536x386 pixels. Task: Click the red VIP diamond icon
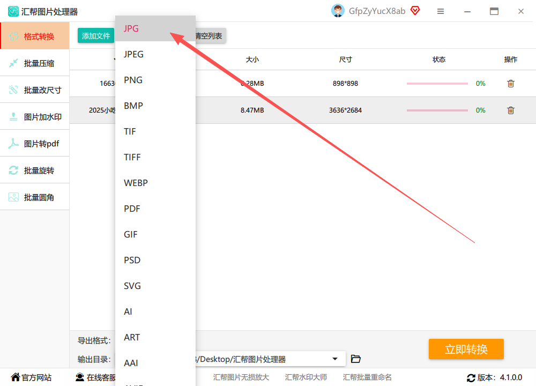click(x=415, y=11)
